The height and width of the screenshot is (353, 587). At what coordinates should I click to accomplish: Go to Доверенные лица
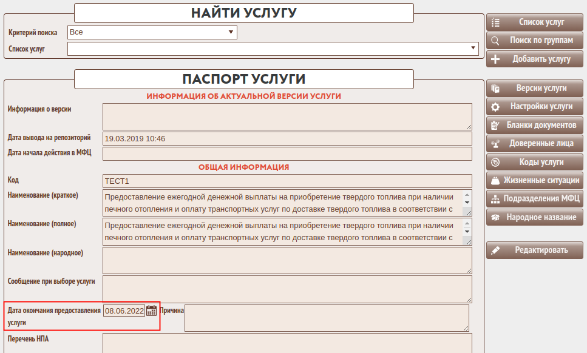point(534,144)
